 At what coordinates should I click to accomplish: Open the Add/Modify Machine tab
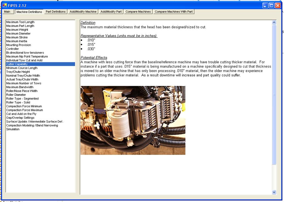pyautogui.click(x=83, y=12)
